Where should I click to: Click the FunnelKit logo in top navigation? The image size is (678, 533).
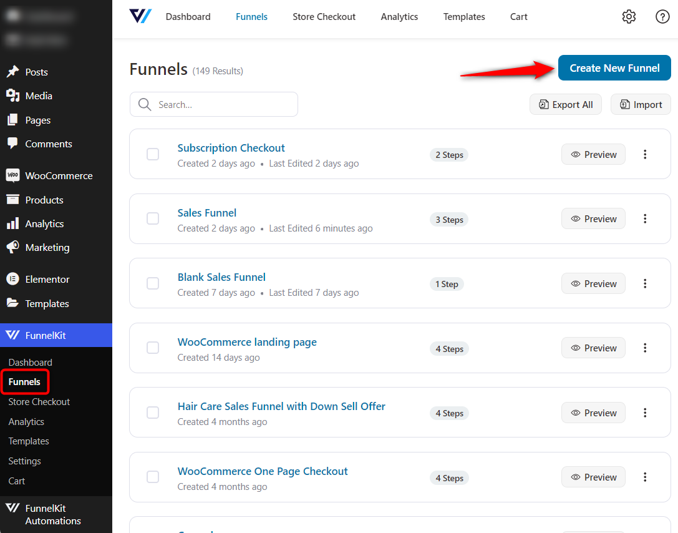point(140,16)
